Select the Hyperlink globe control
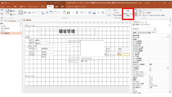 [42, 13]
